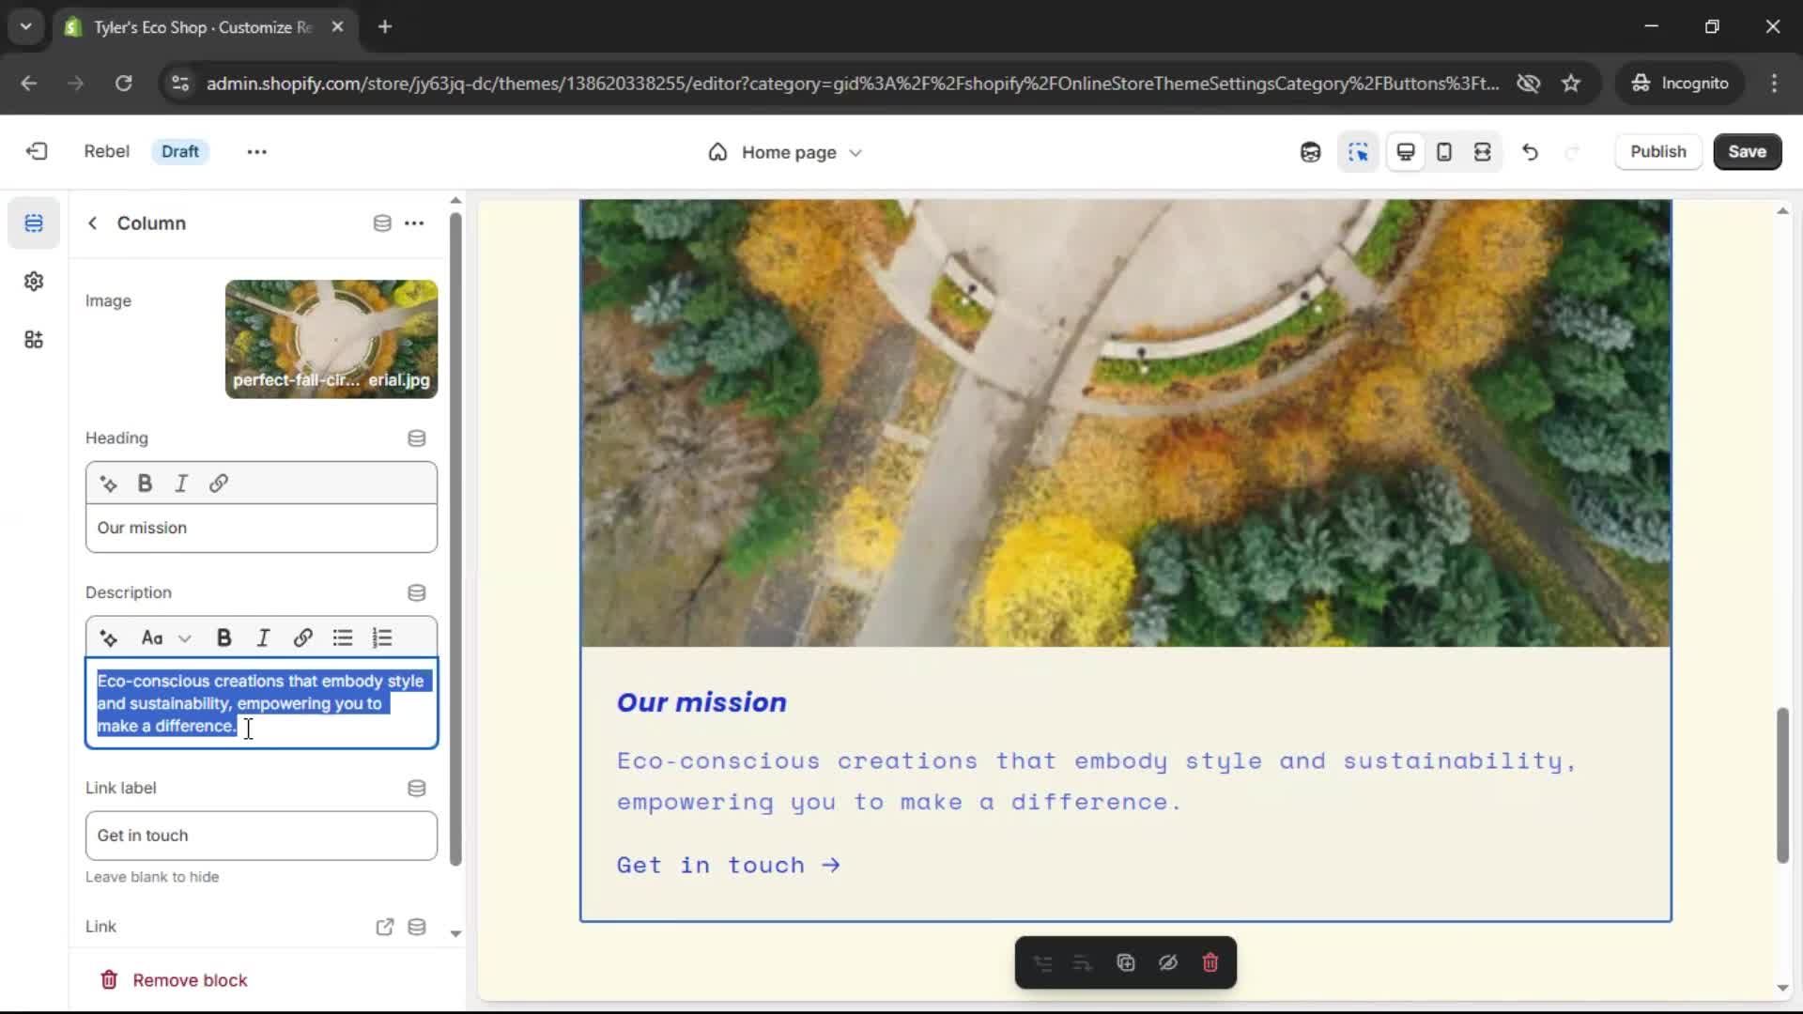Toggle the preview inspector selection mode
Viewport: 1803px width, 1014px height.
point(1358,152)
